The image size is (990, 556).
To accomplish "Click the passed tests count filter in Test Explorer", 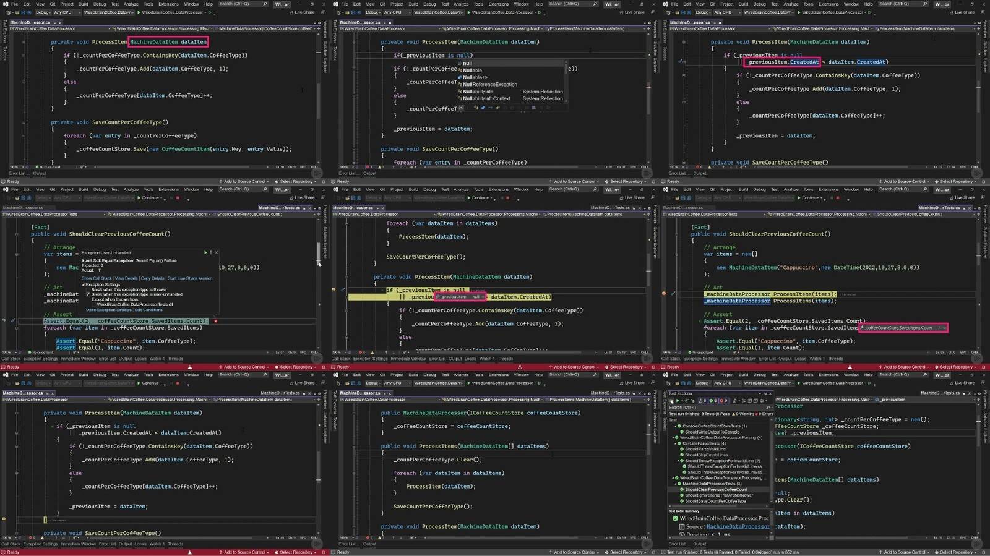I will [712, 401].
